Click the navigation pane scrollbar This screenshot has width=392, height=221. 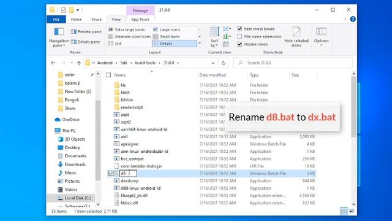point(98,141)
